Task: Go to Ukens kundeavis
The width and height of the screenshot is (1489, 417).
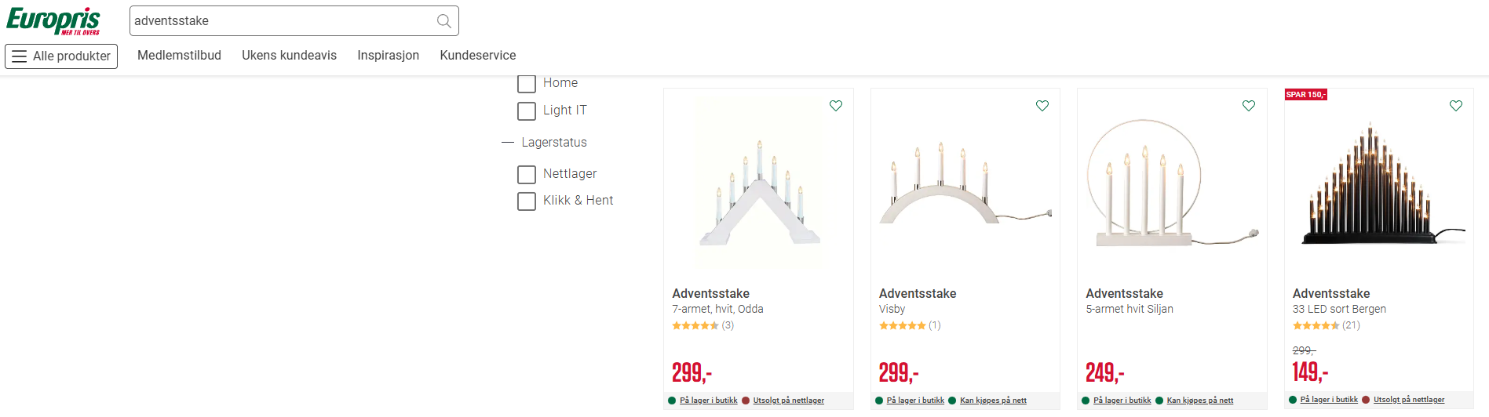Action: pyautogui.click(x=289, y=56)
